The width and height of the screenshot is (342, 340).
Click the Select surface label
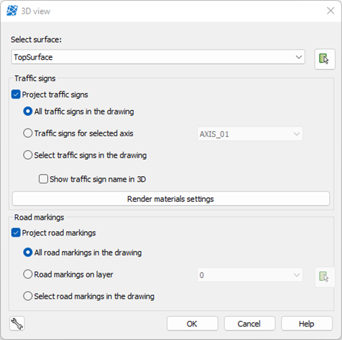[36, 39]
